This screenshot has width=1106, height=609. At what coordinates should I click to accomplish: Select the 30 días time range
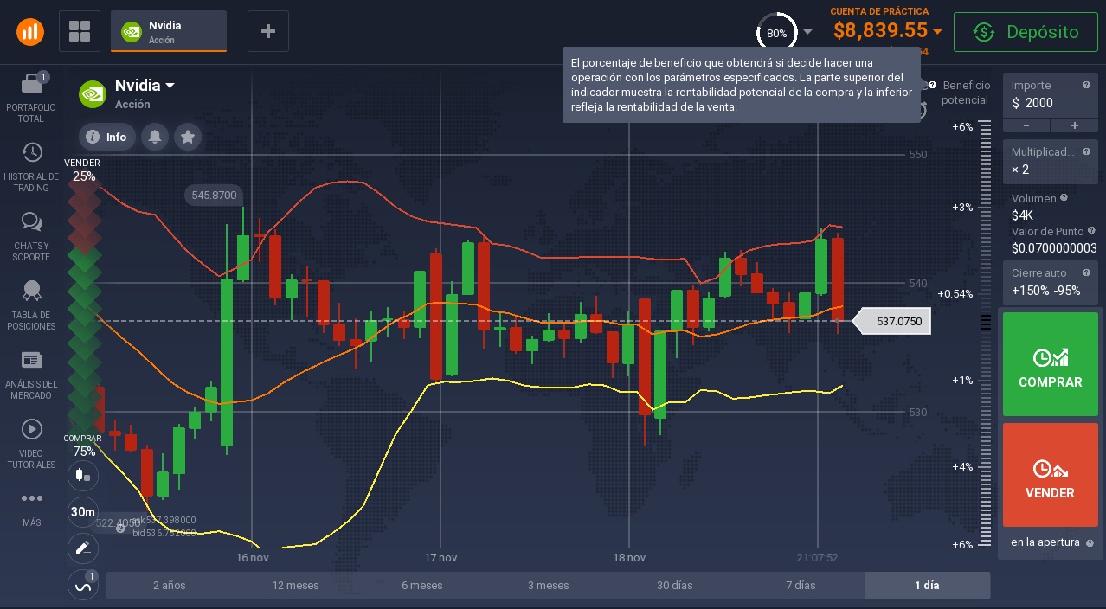[675, 586]
